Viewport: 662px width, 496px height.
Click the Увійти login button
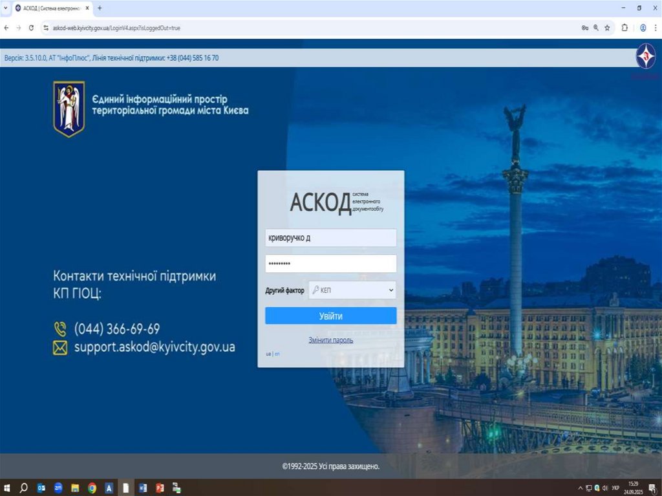(x=330, y=316)
